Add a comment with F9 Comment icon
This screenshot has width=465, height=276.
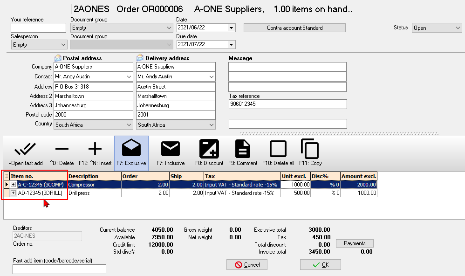[x=242, y=149]
